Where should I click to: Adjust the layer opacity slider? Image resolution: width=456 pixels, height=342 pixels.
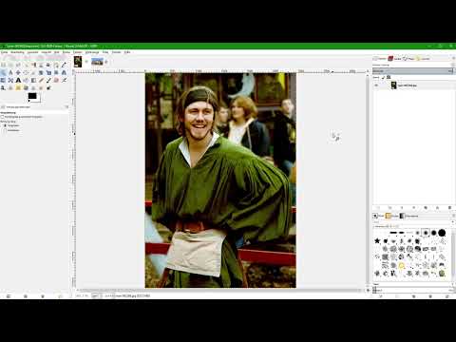413,71
